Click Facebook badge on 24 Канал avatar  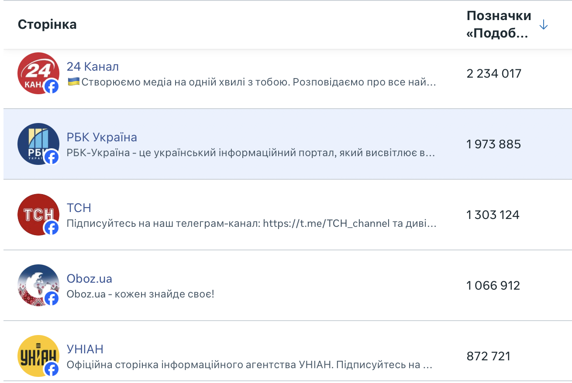click(x=52, y=86)
